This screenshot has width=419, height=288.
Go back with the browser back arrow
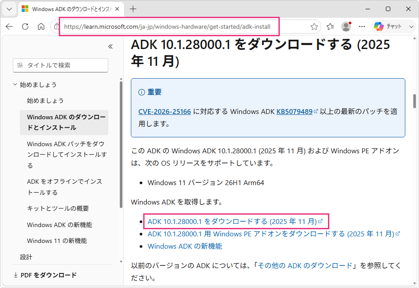9,27
